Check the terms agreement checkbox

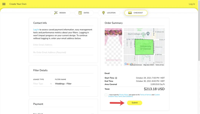pyautogui.click(x=106, y=95)
